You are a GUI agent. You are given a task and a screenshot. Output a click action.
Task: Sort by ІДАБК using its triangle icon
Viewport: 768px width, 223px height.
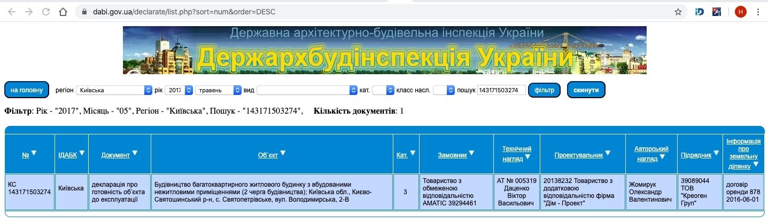pyautogui.click(x=82, y=153)
